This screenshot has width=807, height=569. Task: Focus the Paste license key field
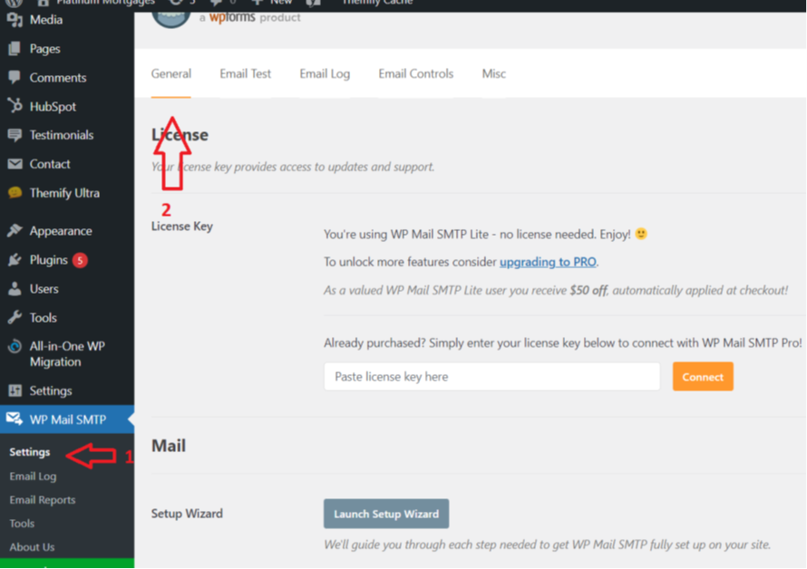[491, 377]
